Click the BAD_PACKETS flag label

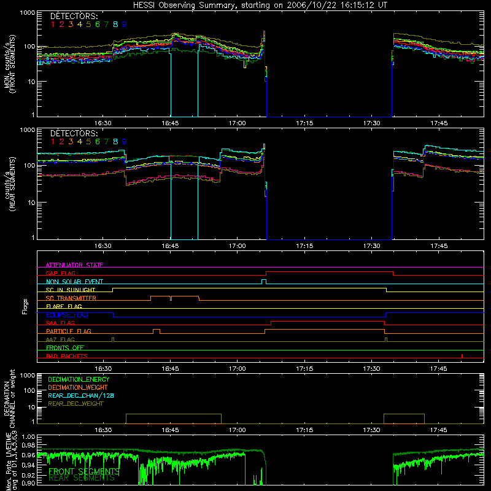coord(67,356)
